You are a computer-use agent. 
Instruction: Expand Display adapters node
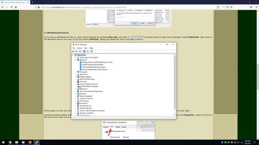[x=76, y=77]
